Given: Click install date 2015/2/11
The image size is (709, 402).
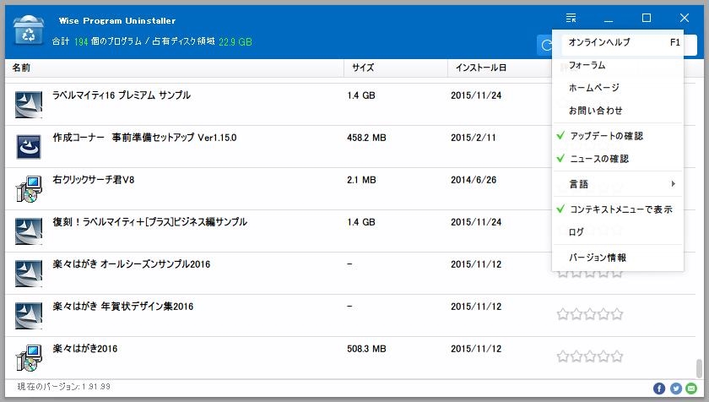Looking at the screenshot, I should [473, 138].
